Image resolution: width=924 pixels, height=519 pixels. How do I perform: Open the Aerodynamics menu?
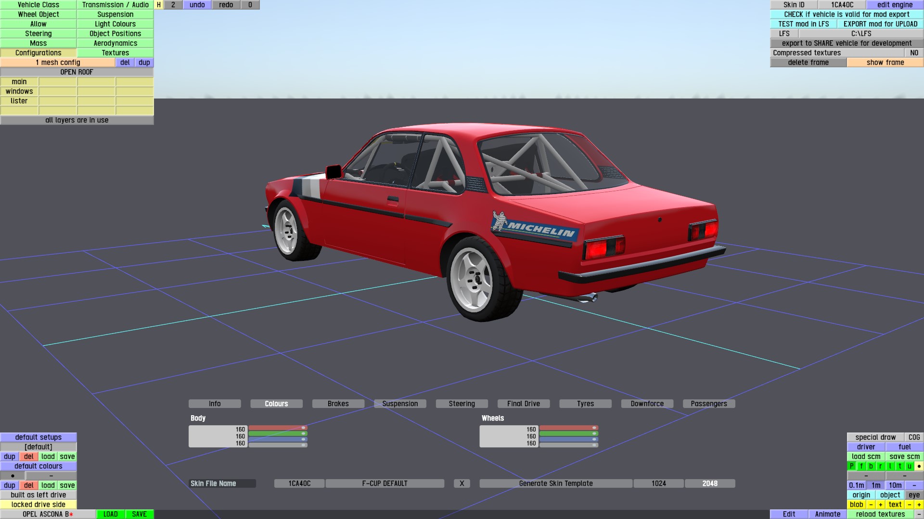(115, 43)
